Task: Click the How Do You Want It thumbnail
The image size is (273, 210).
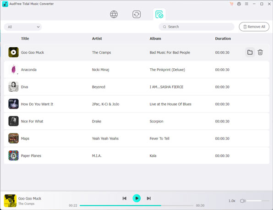Action: pyautogui.click(x=13, y=104)
